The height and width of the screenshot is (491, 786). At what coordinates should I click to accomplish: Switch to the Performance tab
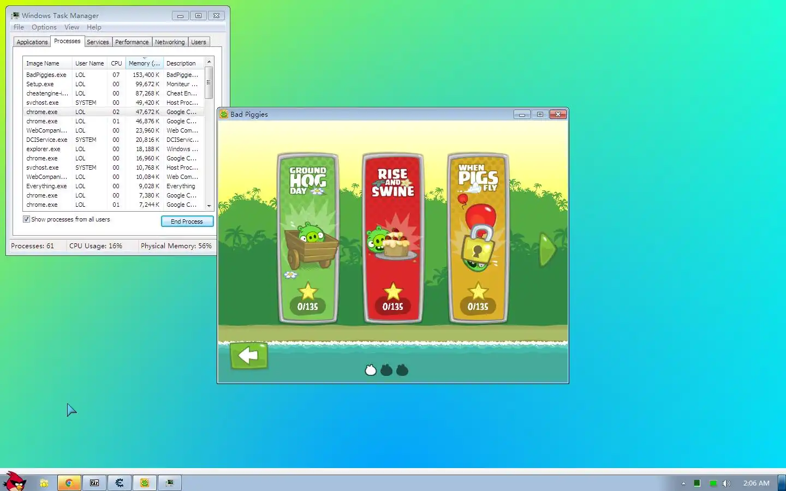pos(132,42)
